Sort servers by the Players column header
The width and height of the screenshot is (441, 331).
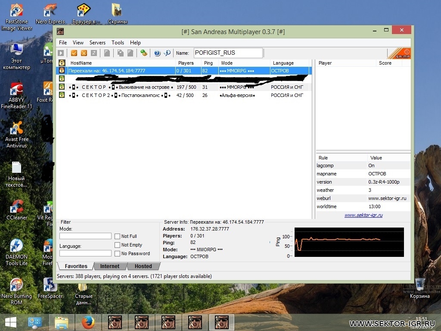click(188, 63)
